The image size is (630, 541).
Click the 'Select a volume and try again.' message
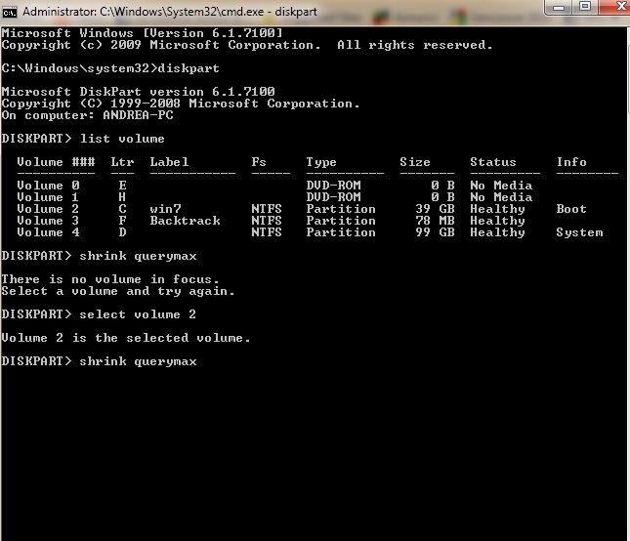(x=118, y=291)
